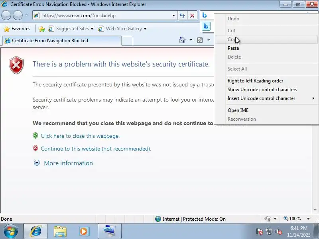Click the Bing icon in search box
319x239 pixels.
pyautogui.click(x=205, y=15)
